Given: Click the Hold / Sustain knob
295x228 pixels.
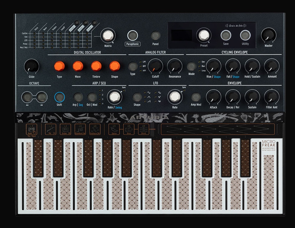Looking at the screenshot, I should pyautogui.click(x=252, y=66).
